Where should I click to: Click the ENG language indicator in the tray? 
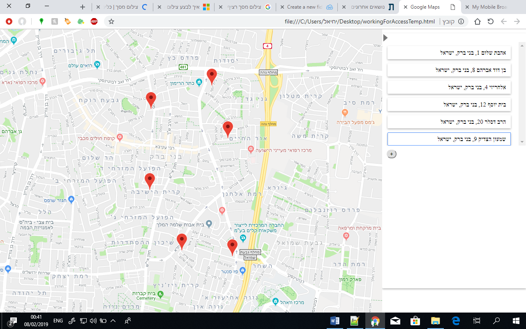(58, 320)
